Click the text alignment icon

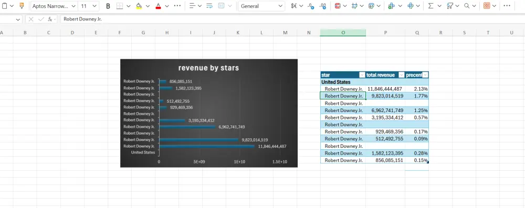coord(192,6)
